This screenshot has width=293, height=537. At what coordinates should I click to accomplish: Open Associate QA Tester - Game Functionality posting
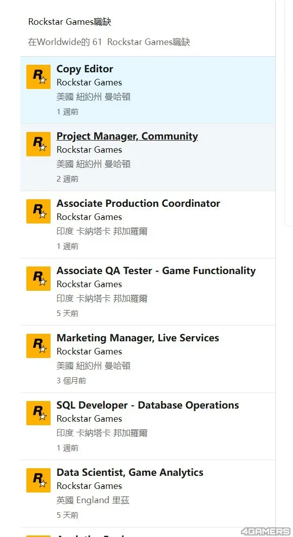156,271
